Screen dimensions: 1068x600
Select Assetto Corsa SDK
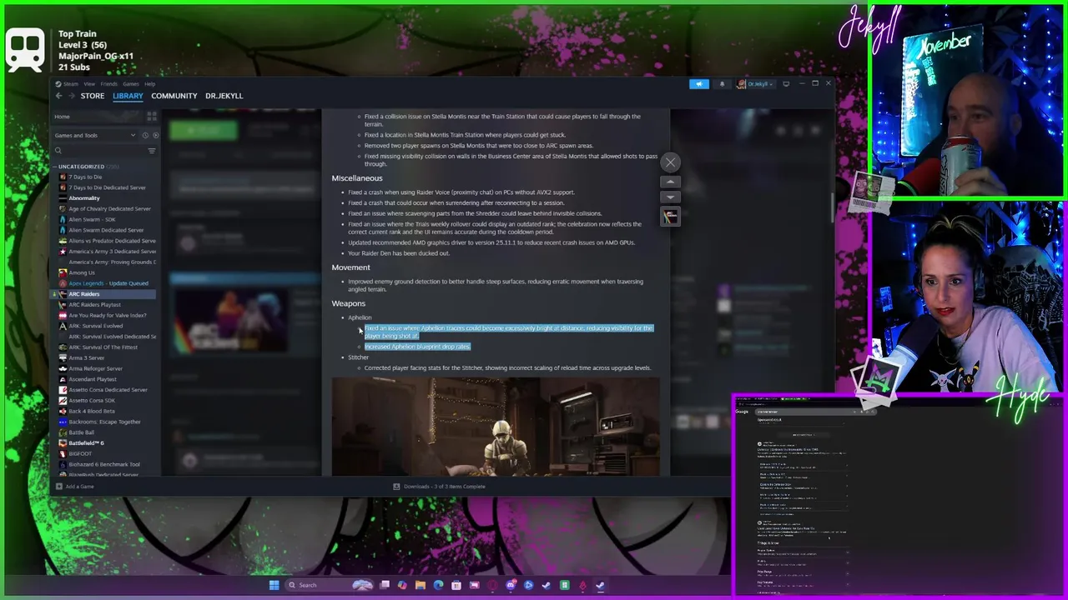coord(91,400)
